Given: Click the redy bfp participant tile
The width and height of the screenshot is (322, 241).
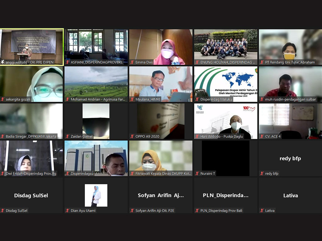Looking at the screenshot, I should click(290, 158).
